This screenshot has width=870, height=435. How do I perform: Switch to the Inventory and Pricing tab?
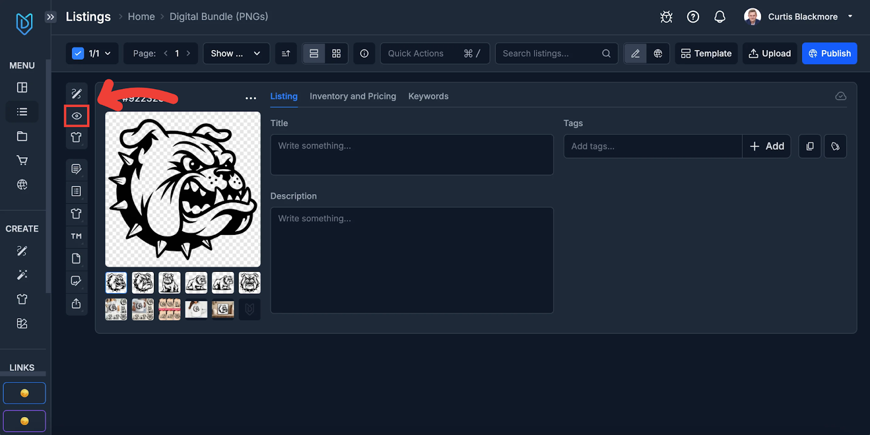tap(353, 96)
